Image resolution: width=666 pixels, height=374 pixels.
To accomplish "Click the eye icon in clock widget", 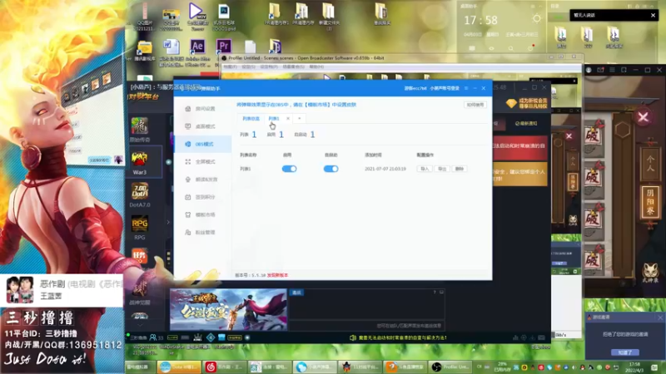I will click(491, 48).
